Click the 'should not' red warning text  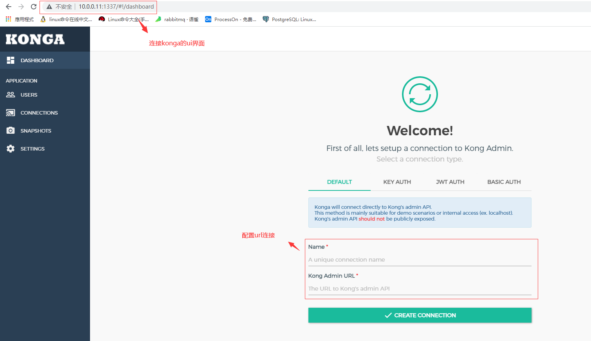pyautogui.click(x=371, y=219)
